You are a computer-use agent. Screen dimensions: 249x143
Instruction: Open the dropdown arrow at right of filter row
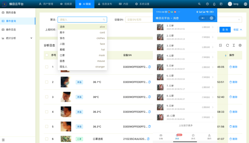[x=239, y=20]
